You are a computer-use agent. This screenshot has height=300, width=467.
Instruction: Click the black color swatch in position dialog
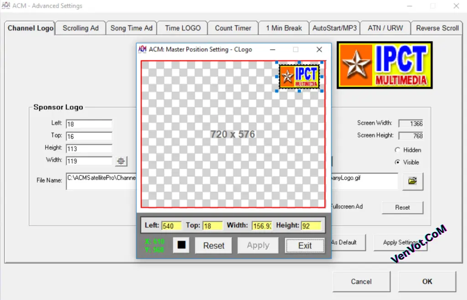point(181,245)
